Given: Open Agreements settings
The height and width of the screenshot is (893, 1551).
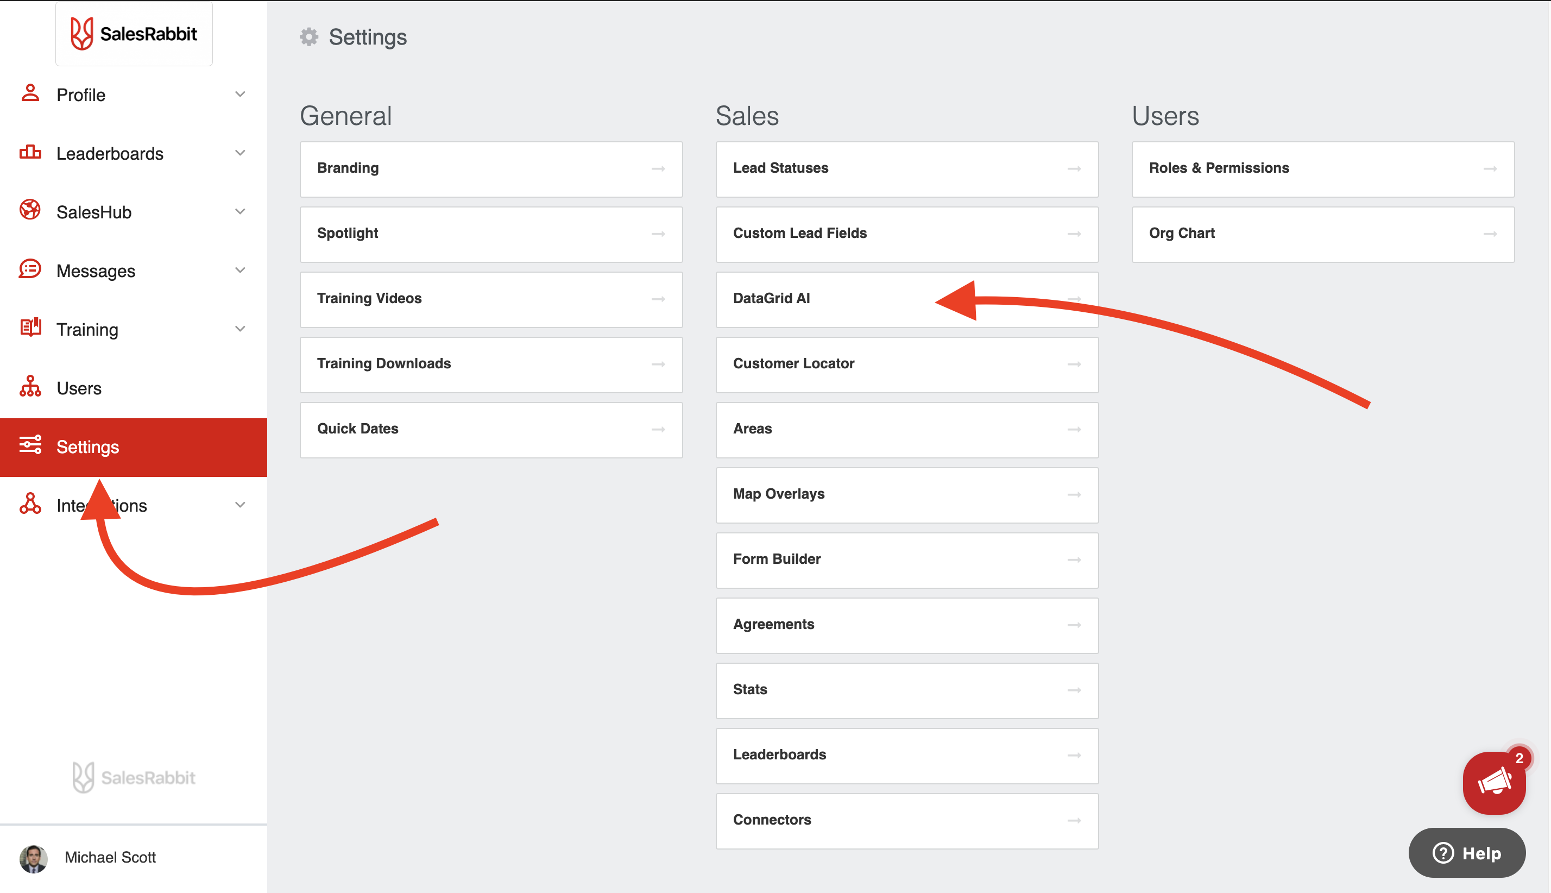Looking at the screenshot, I should 907,626.
